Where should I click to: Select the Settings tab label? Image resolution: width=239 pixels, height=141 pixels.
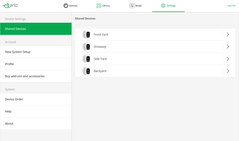171,6
